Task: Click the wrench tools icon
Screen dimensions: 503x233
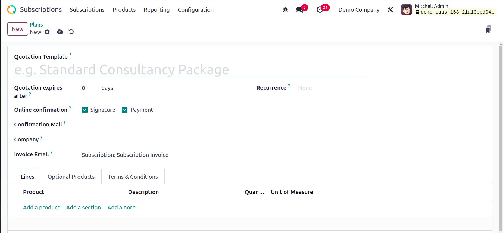Action: point(390,10)
